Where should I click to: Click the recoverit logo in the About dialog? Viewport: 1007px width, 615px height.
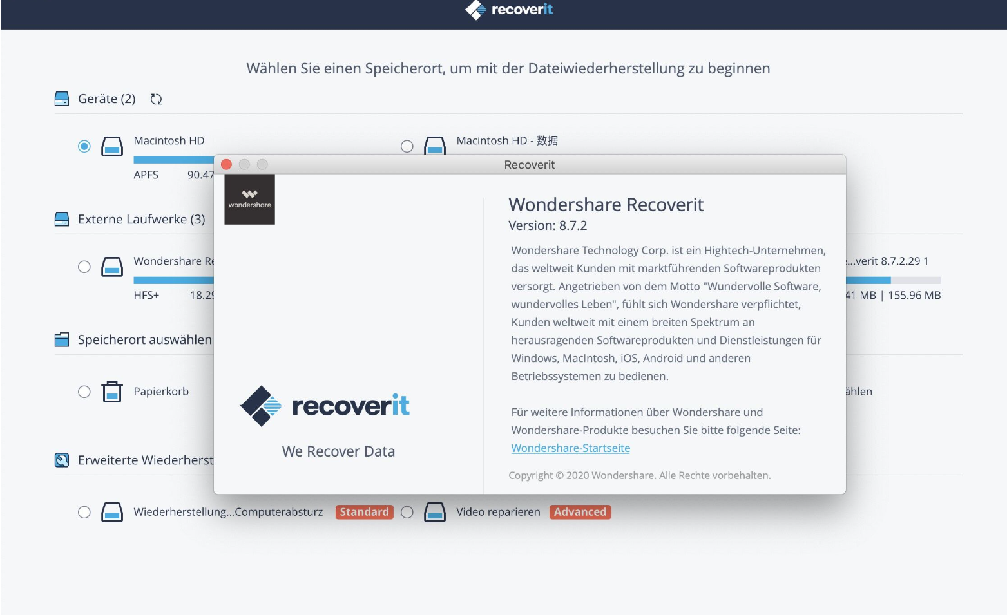(x=325, y=406)
